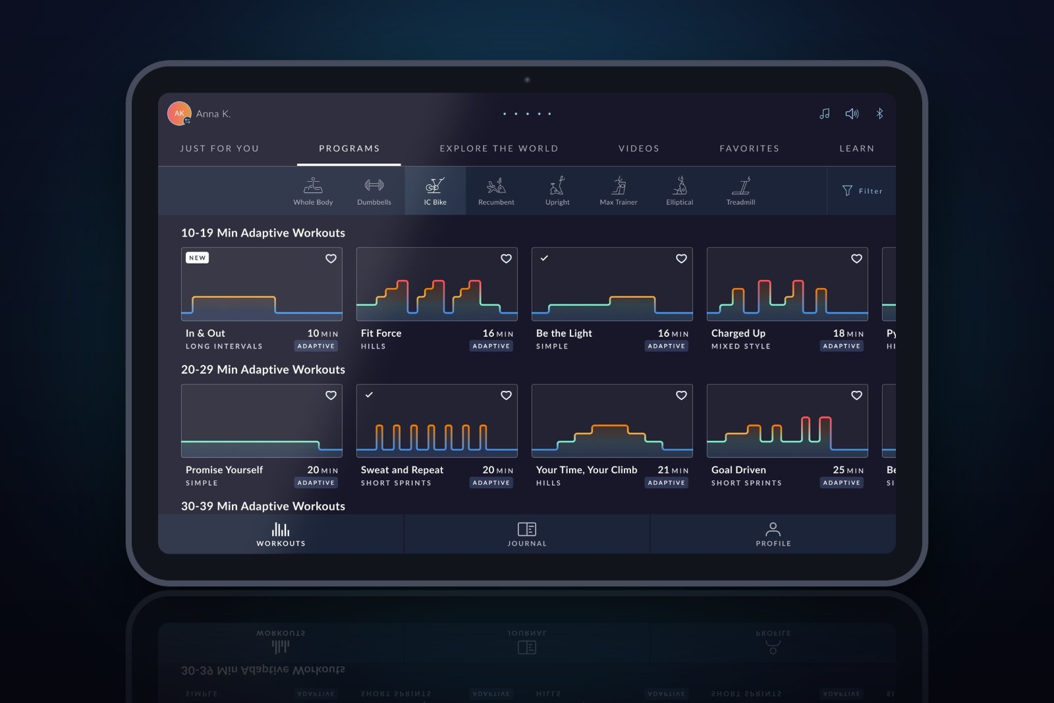Switch to Videos tab
The width and height of the screenshot is (1054, 703).
tap(638, 148)
